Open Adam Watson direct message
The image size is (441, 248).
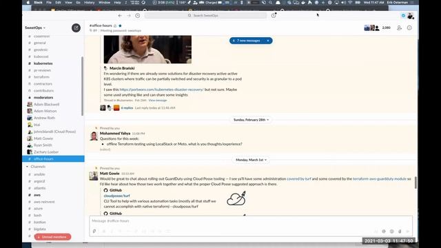[45, 111]
